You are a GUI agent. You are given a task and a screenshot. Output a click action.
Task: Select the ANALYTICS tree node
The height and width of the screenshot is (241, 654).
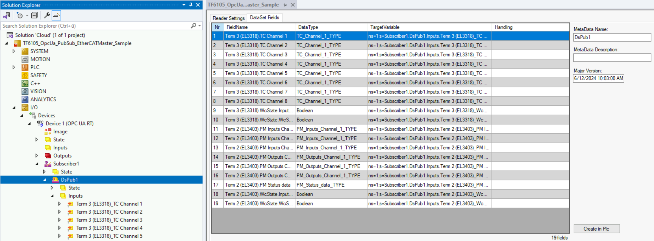tap(43, 99)
